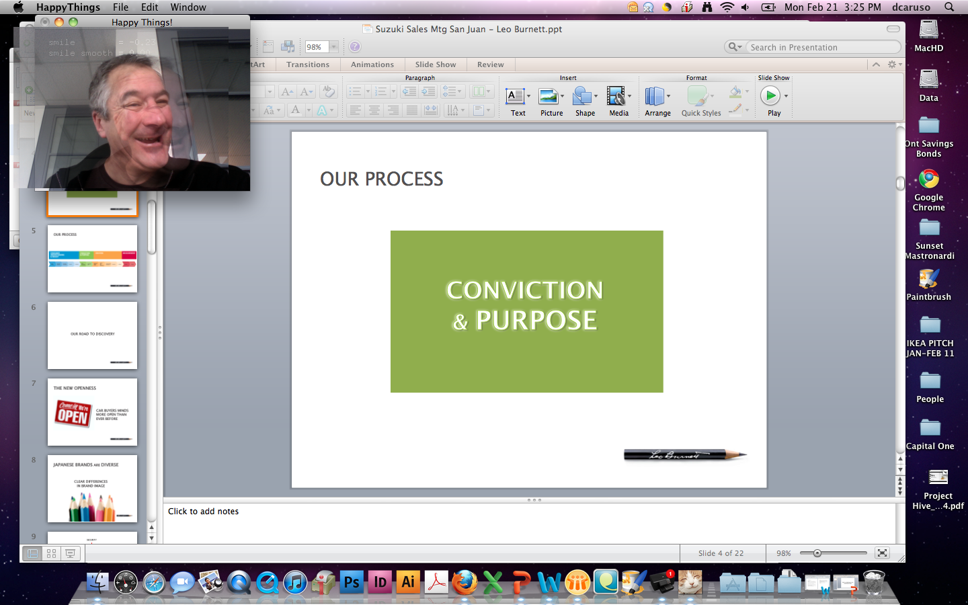Click the fit slide to window icon
The width and height of the screenshot is (968, 605).
point(882,553)
